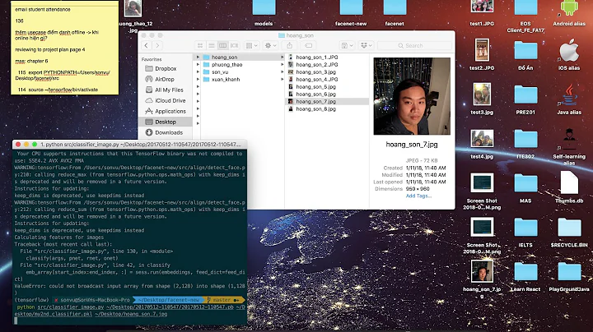Select file hoang_son_6.jpg
The image size is (593, 332).
pos(315,94)
